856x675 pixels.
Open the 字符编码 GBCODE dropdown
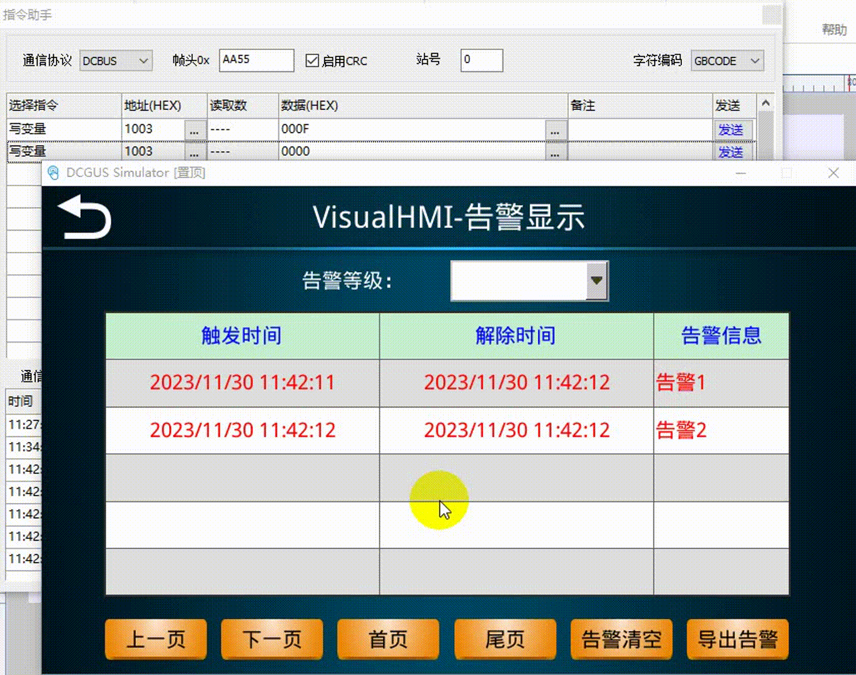(x=727, y=61)
